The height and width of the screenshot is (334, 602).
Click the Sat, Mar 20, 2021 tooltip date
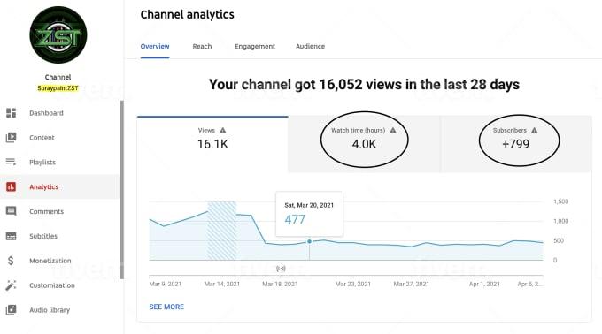(x=309, y=205)
